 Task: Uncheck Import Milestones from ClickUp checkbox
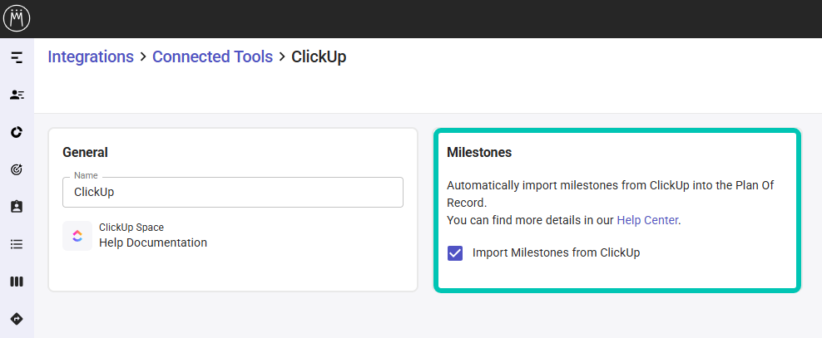tap(455, 253)
